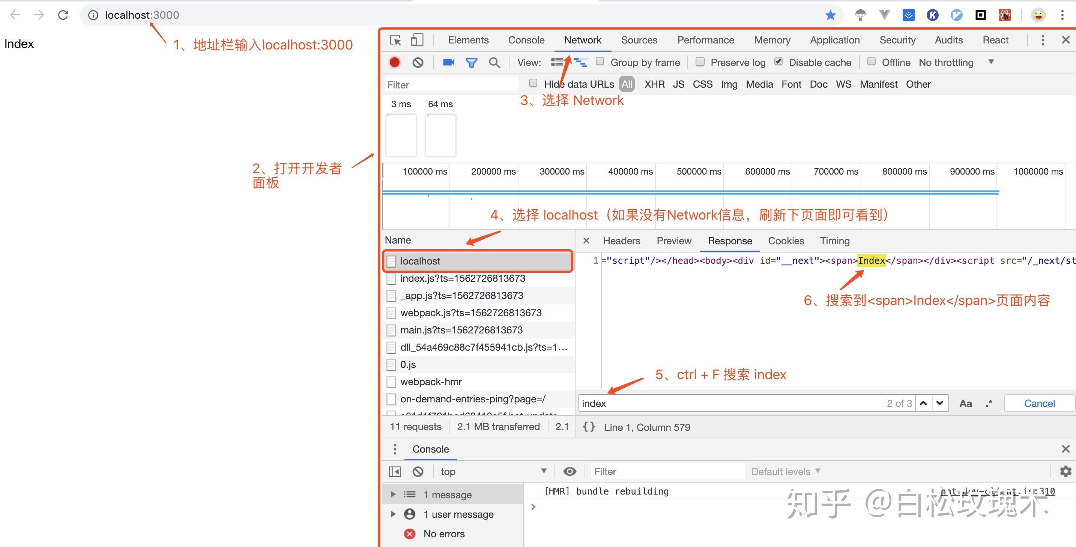Stop network recording with red record button

click(x=394, y=62)
